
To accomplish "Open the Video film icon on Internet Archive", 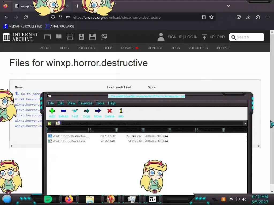I will [70, 37].
